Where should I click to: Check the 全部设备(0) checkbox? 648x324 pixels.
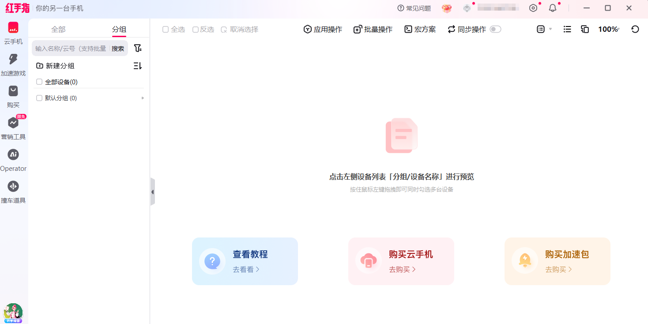(39, 82)
